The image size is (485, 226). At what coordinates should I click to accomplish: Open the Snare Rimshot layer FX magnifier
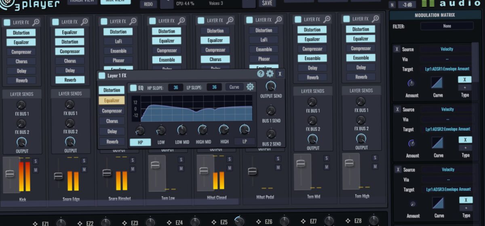point(133,21)
